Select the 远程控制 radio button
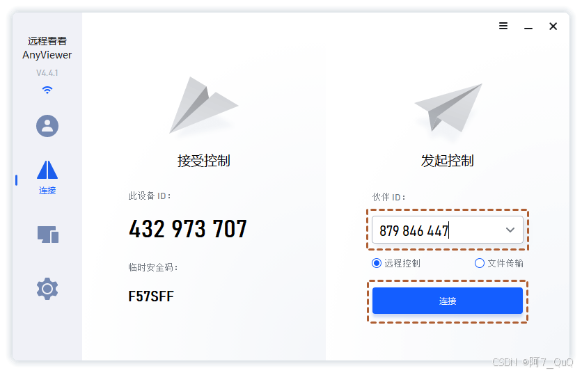 click(377, 263)
